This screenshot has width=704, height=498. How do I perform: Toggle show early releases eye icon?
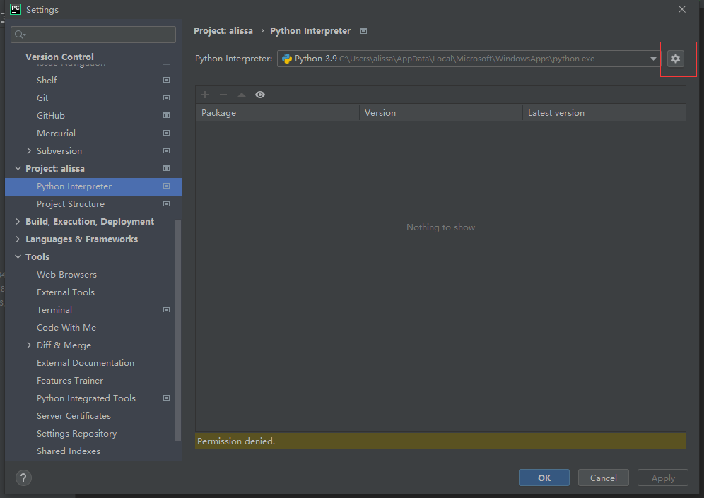[x=260, y=95]
